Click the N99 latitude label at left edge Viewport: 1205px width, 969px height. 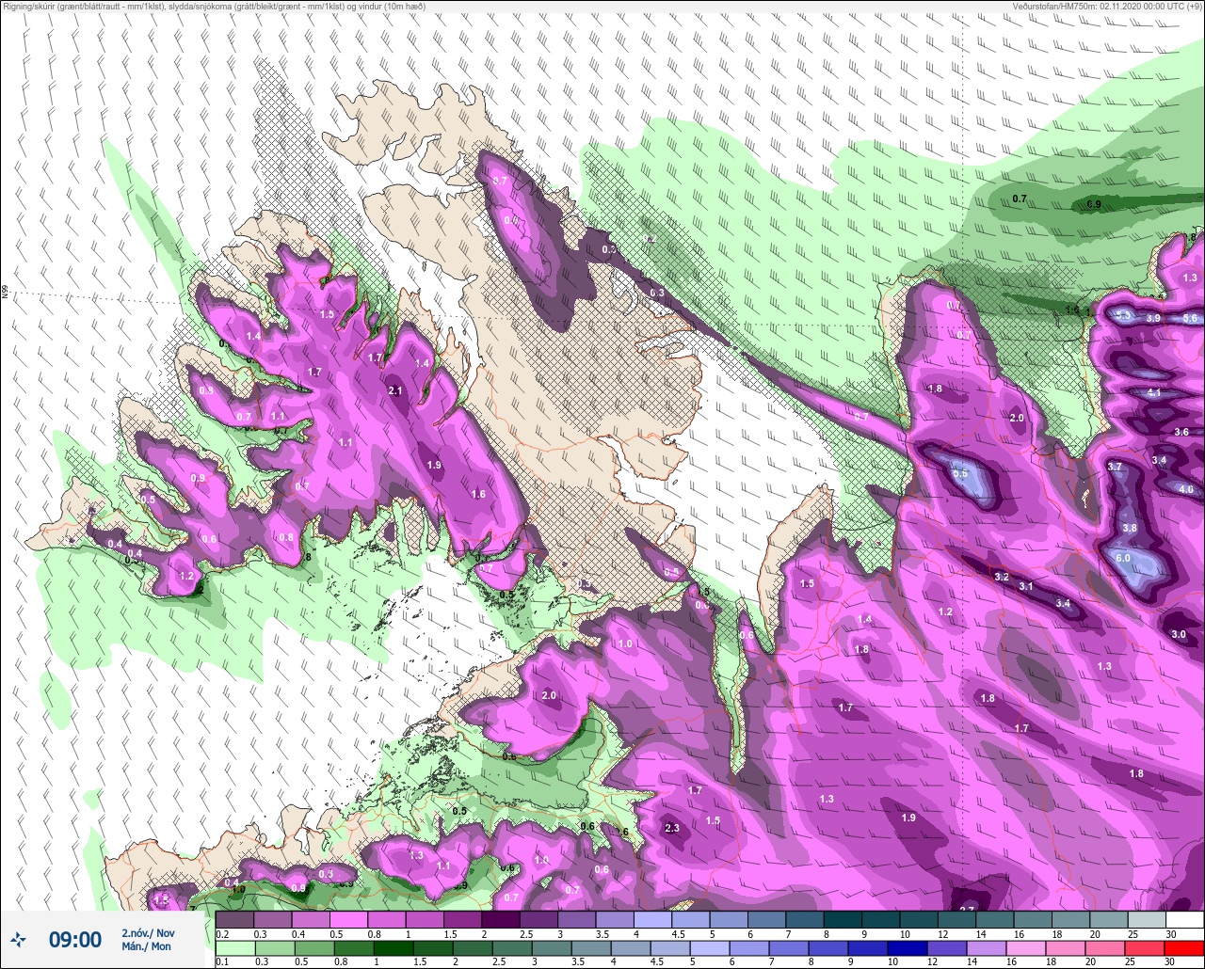[x=5, y=293]
